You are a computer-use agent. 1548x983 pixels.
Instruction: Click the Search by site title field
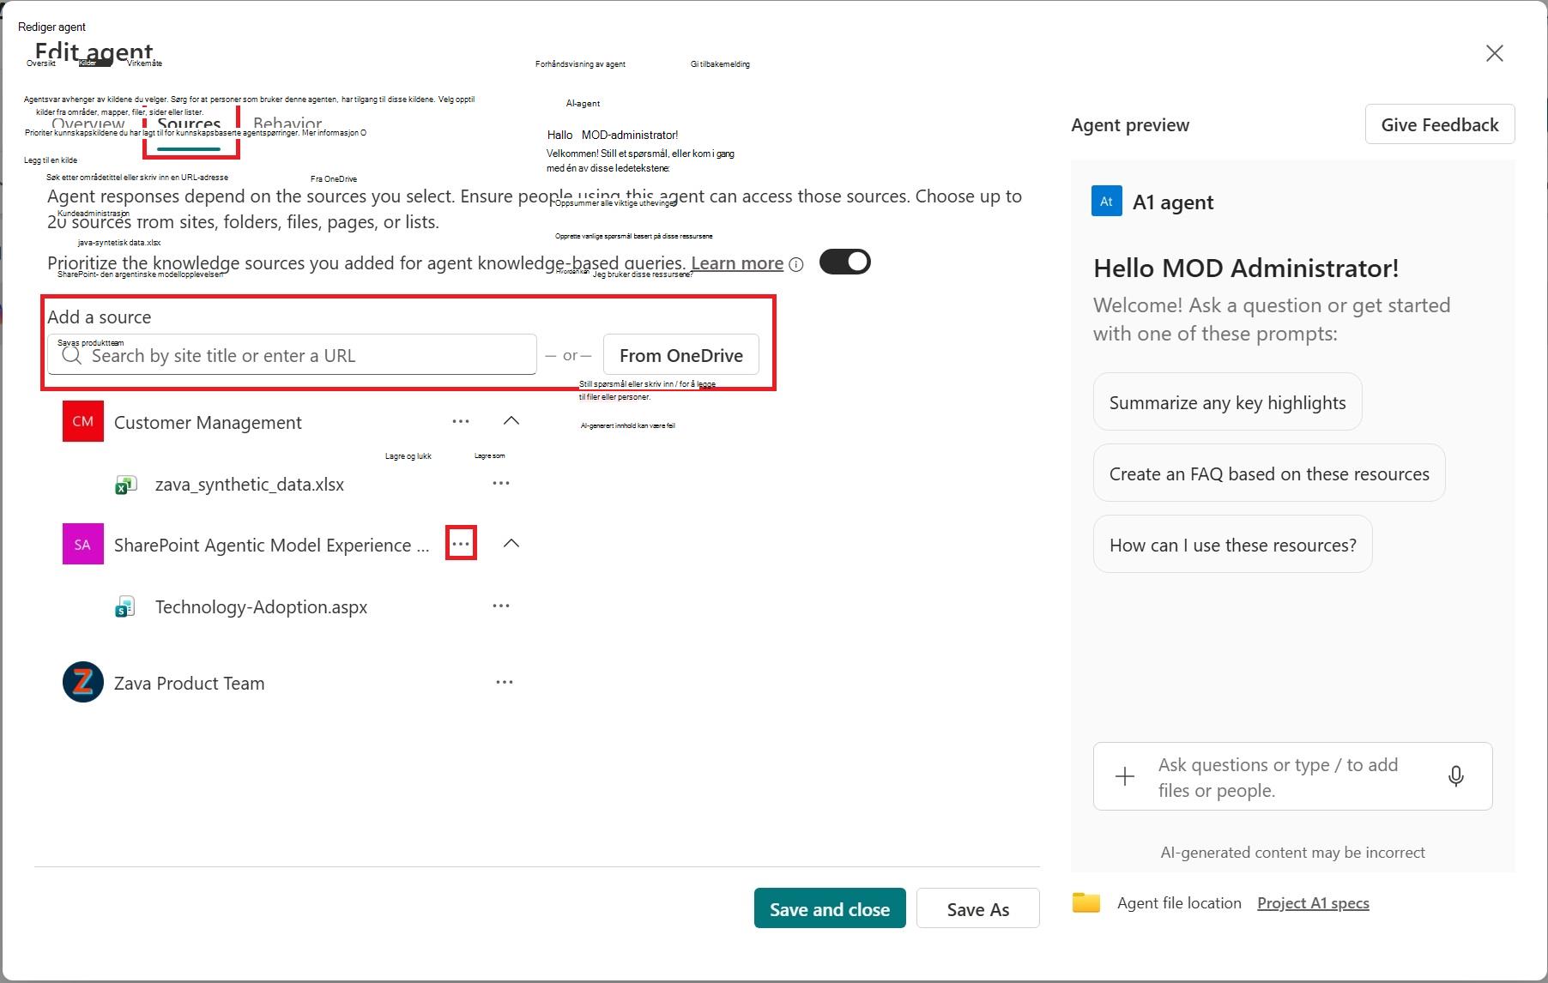[x=292, y=355]
